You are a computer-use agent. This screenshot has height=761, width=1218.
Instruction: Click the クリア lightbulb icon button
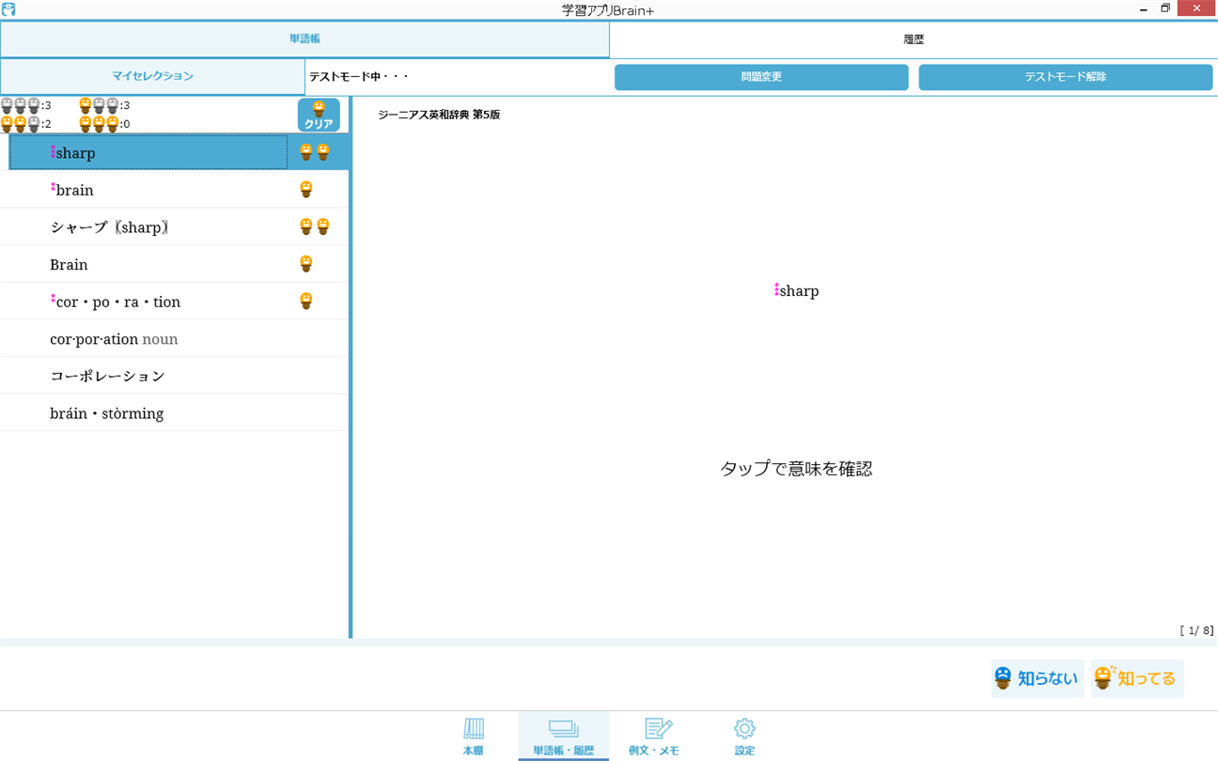click(319, 115)
